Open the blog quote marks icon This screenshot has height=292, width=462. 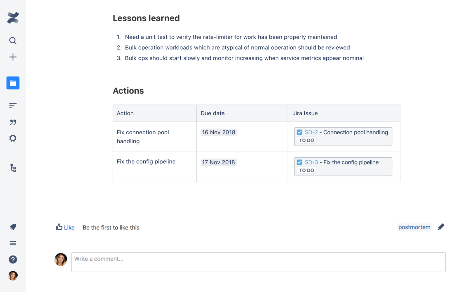click(x=13, y=122)
